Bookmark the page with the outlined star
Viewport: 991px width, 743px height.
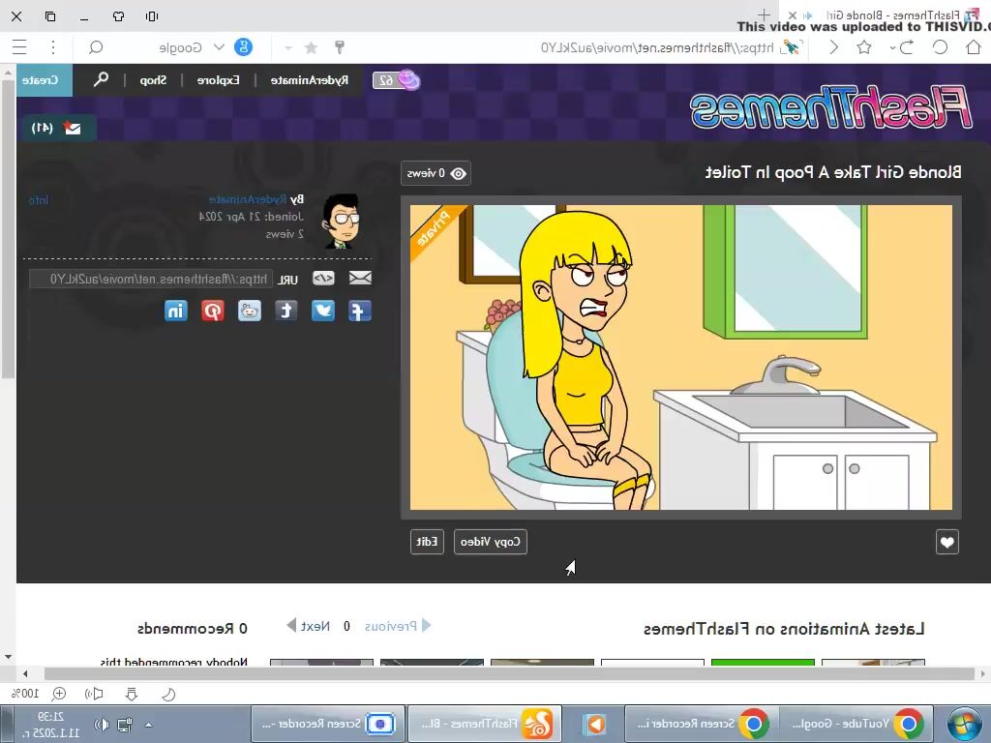(x=864, y=47)
